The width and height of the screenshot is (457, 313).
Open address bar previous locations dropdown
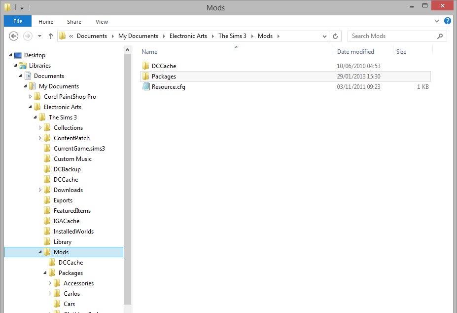[324, 36]
